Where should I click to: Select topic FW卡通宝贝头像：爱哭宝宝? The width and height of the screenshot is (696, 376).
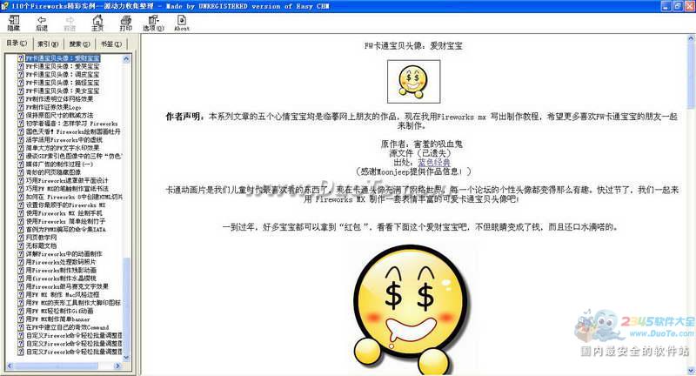click(63, 66)
